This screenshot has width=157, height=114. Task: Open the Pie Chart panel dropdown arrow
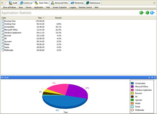pyautogui.click(x=149, y=78)
